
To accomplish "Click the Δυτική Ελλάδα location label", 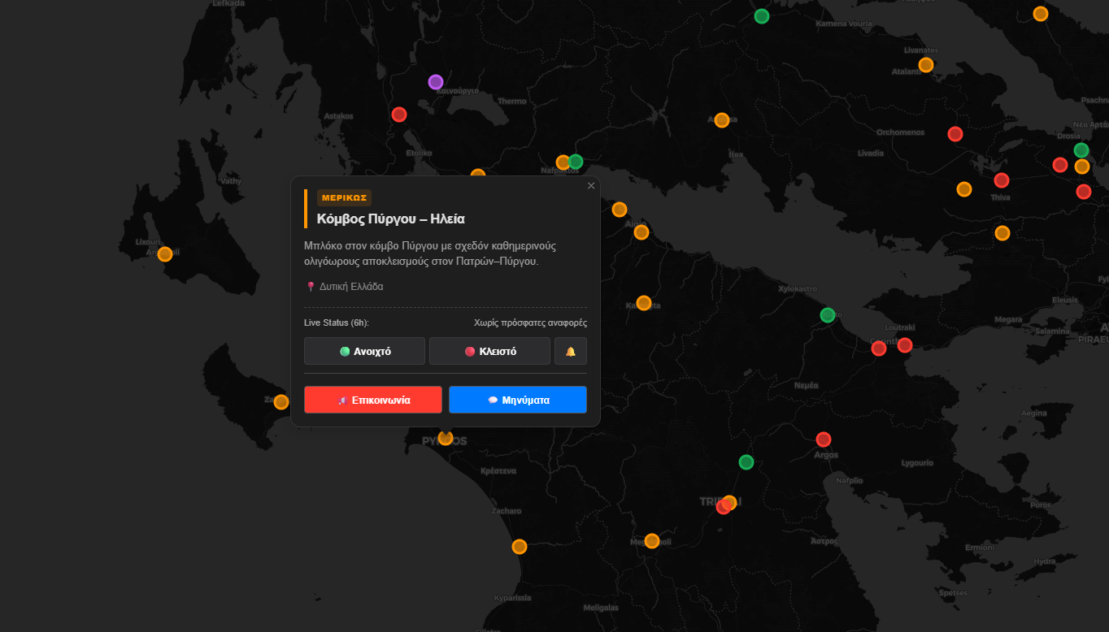I will 350,287.
